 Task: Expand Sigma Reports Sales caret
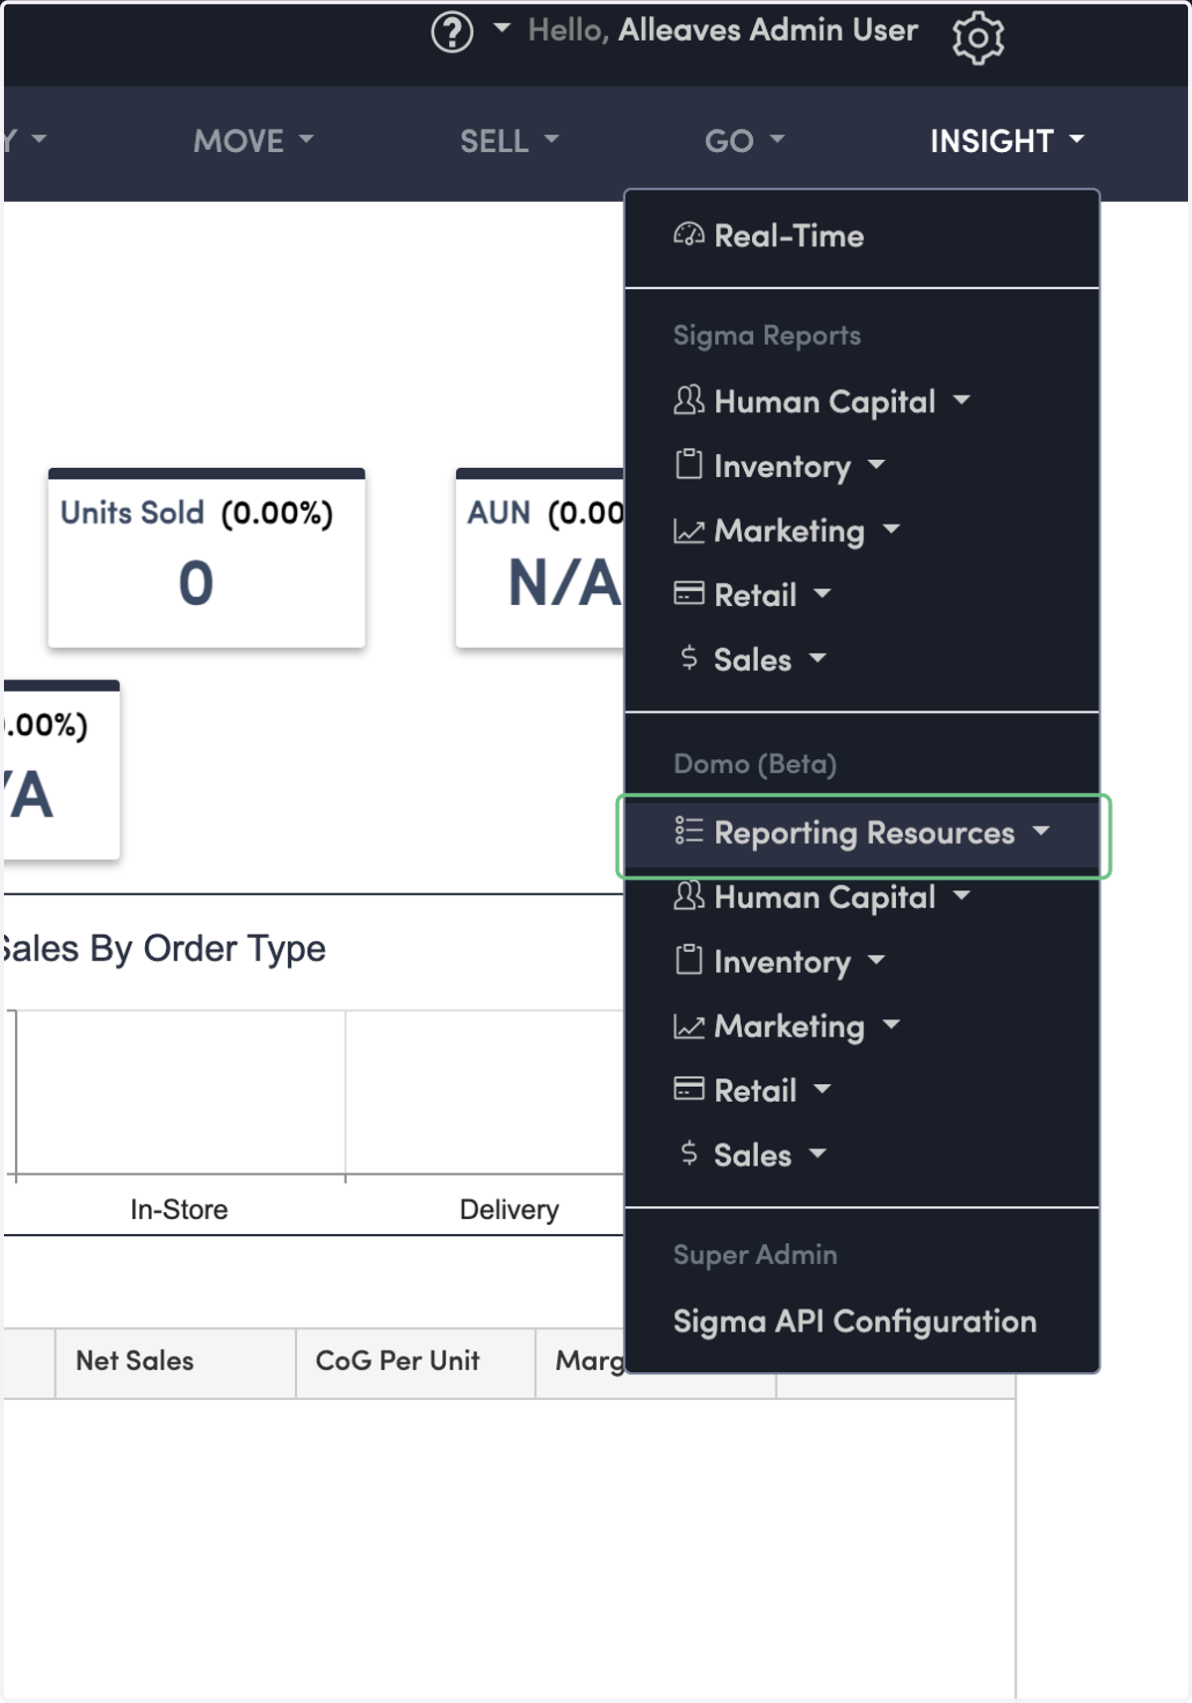[818, 658]
